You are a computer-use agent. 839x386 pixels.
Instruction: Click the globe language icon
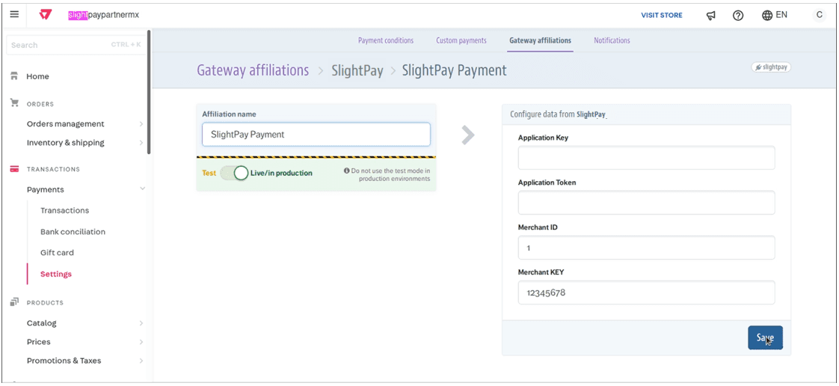point(767,16)
